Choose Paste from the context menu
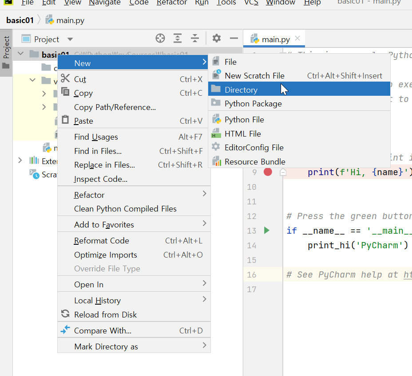Image resolution: width=412 pixels, height=376 pixels. 133,121
